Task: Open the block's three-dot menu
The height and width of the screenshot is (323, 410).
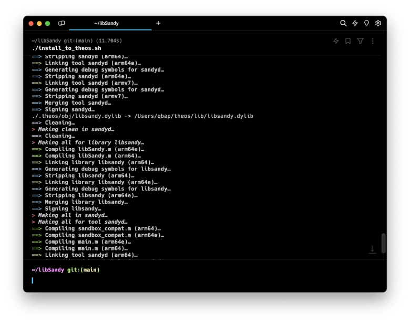Action: pyautogui.click(x=373, y=41)
